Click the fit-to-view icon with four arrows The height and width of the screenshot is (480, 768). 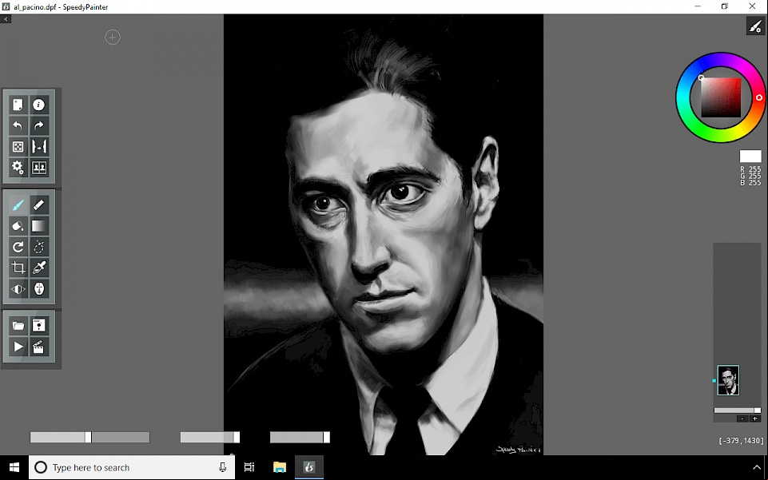pyautogui.click(x=18, y=147)
